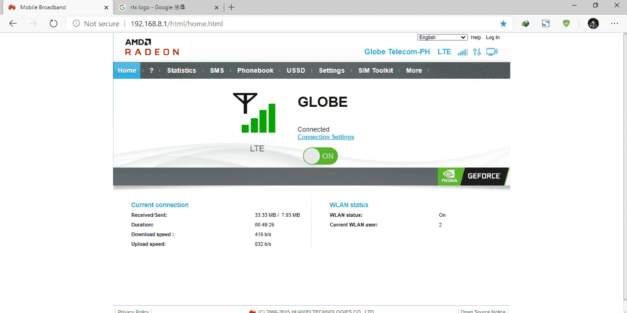Viewport: 627px width, 313px height.
Task: Click the blue favorites star icon
Action: pos(503,23)
